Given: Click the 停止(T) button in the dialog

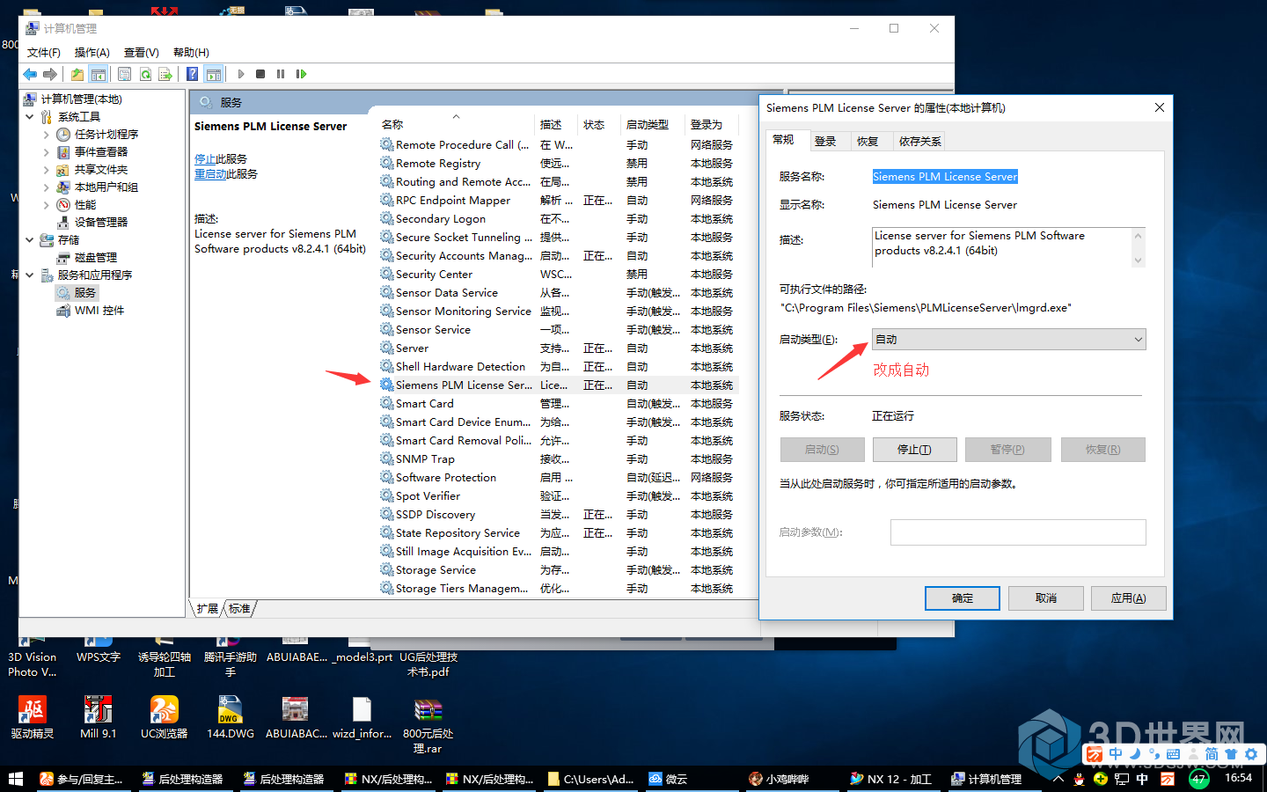Looking at the screenshot, I should [915, 450].
